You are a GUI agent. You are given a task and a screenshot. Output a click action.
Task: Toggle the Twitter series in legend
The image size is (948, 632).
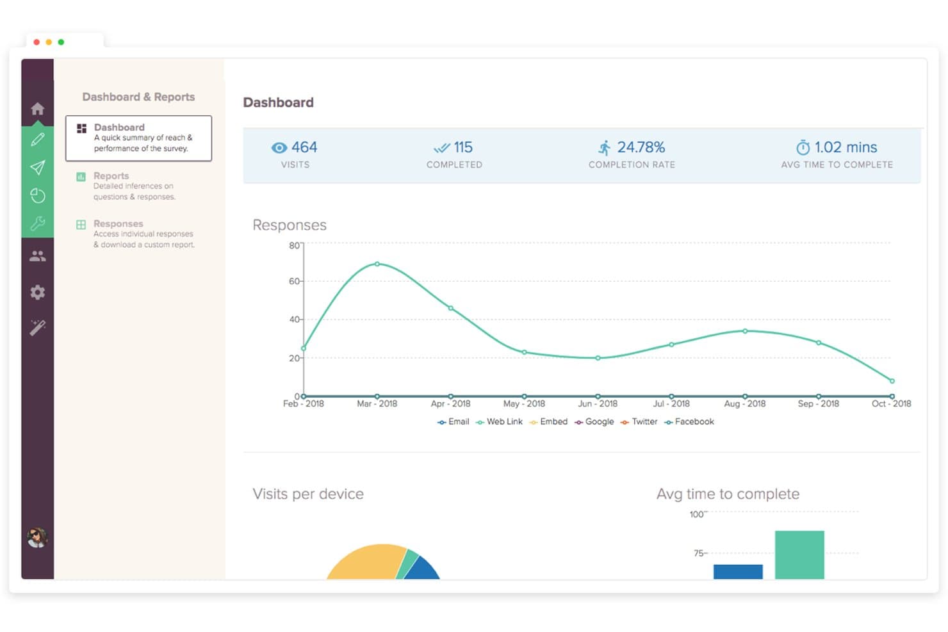pyautogui.click(x=639, y=422)
